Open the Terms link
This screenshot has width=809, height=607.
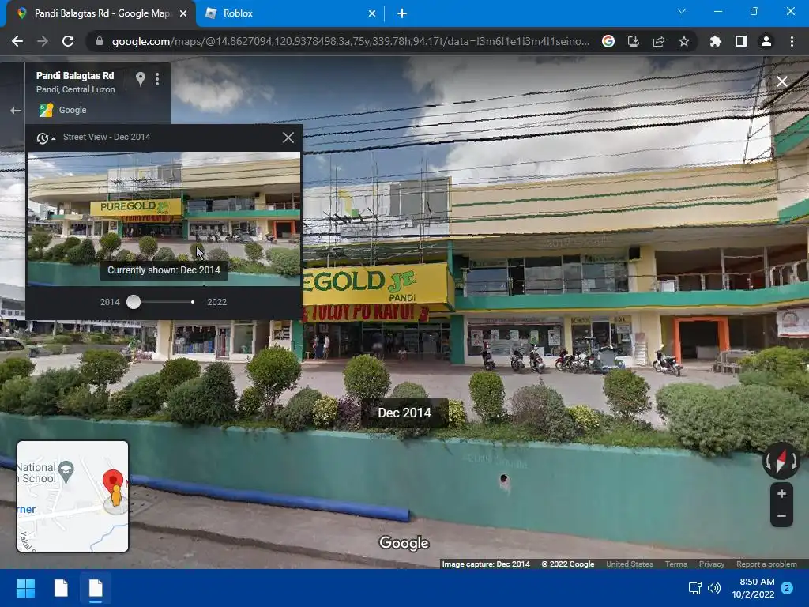[676, 564]
